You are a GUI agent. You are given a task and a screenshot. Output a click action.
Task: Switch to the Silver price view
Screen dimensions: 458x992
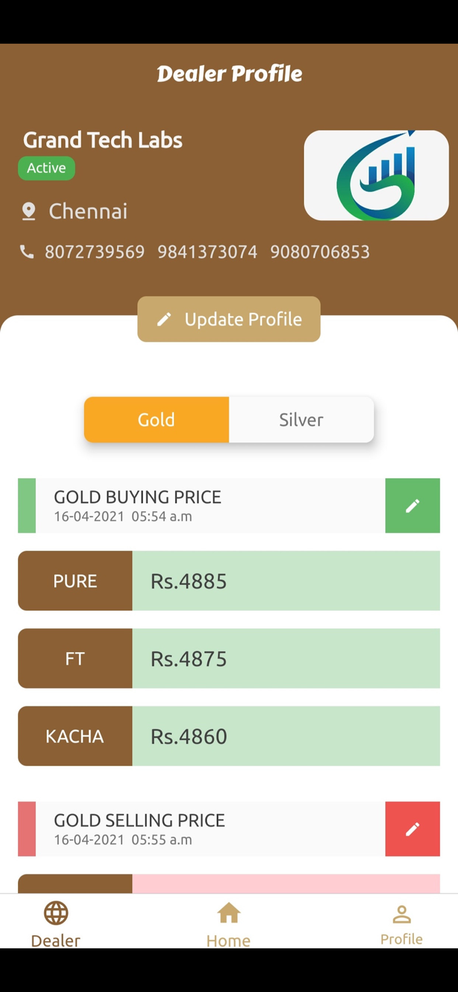point(301,419)
